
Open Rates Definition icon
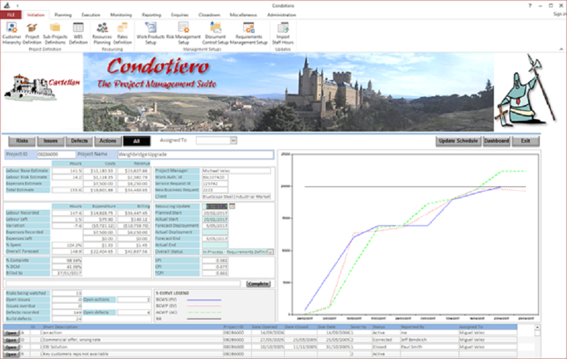(122, 33)
